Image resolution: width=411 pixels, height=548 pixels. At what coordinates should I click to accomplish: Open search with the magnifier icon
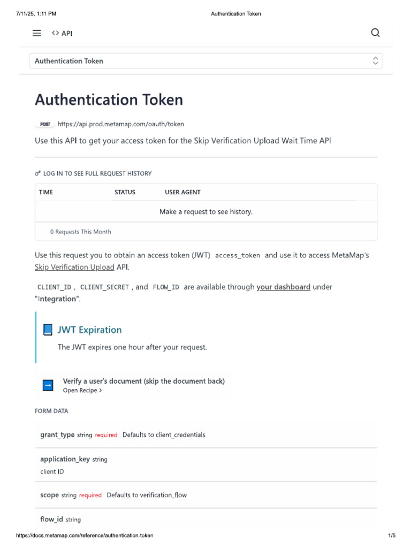pos(375,33)
